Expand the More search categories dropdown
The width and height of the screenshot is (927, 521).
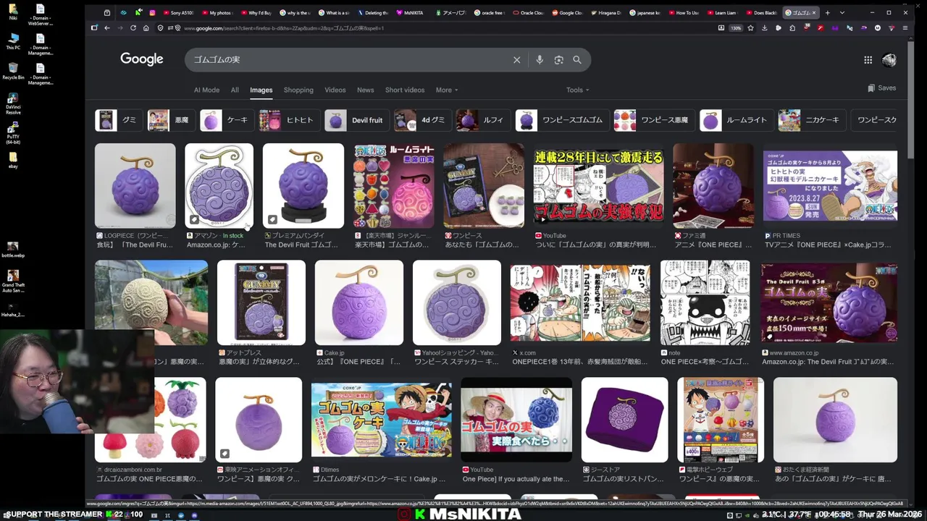[x=447, y=90]
